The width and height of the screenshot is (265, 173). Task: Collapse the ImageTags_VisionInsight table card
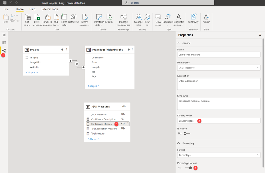[94, 86]
